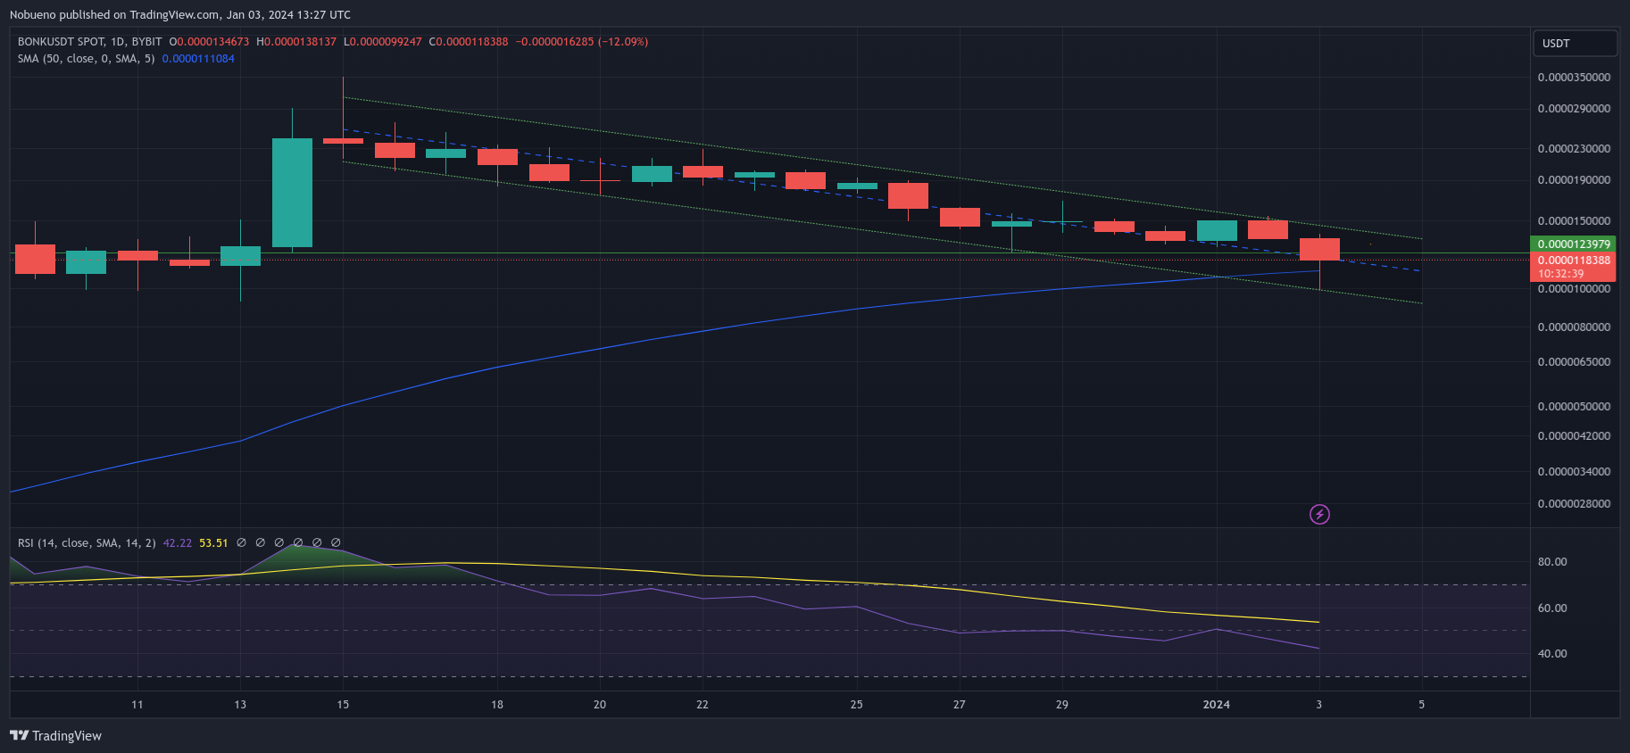Click RSI moving average value 53.51
Viewport: 1630px width, 753px height.
pyautogui.click(x=213, y=542)
